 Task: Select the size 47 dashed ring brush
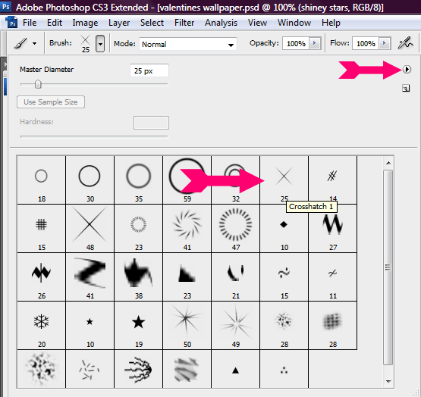tap(236, 229)
